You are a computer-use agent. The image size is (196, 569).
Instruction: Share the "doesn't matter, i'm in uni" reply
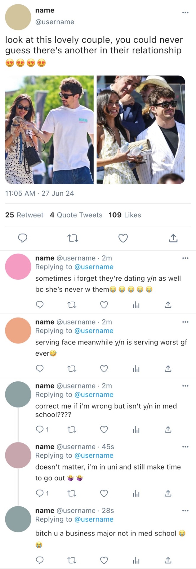pyautogui.click(x=168, y=493)
